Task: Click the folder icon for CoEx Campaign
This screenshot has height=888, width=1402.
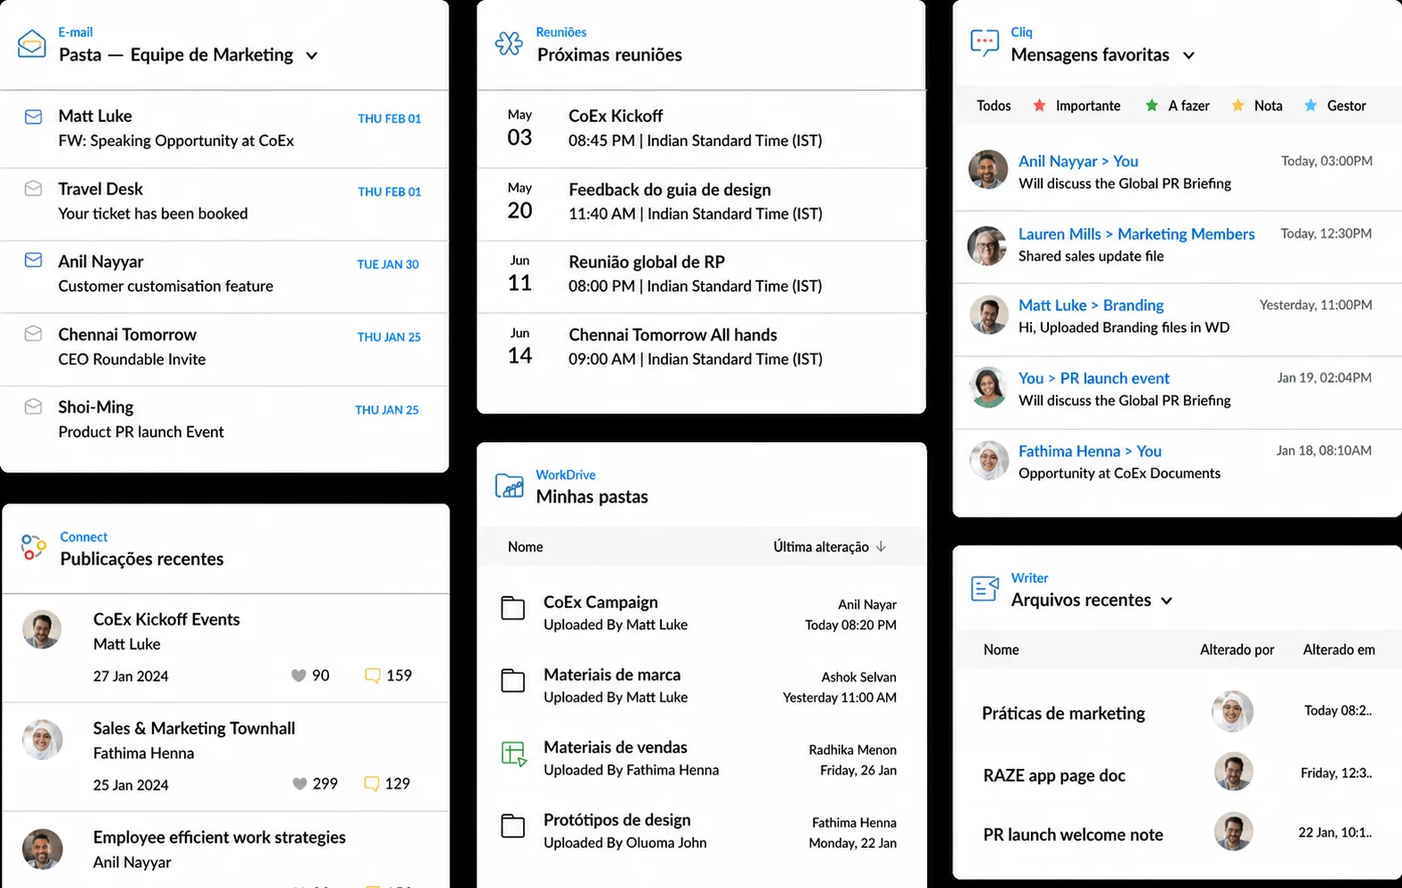Action: click(512, 609)
